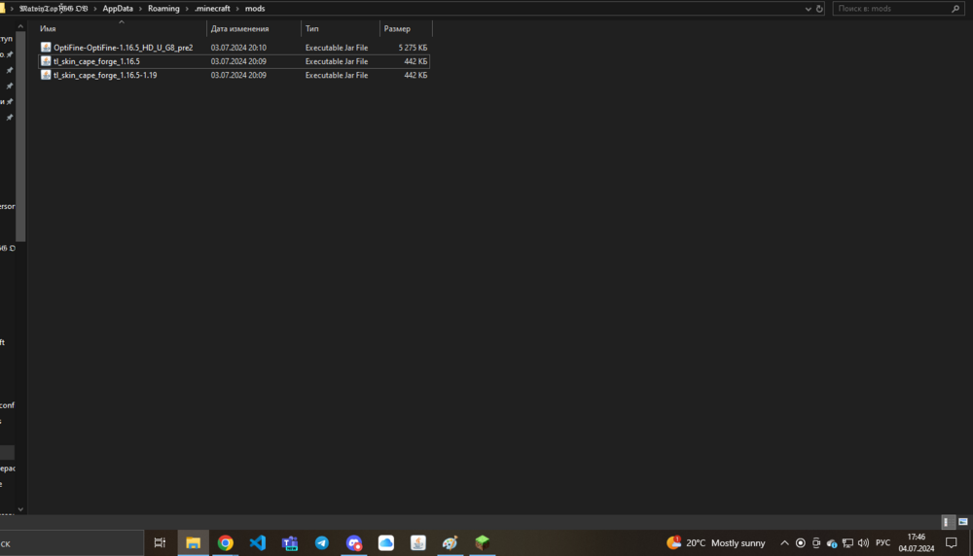The width and height of the screenshot is (973, 556).
Task: Open Microsoft Teams from the taskbar
Action: 290,543
